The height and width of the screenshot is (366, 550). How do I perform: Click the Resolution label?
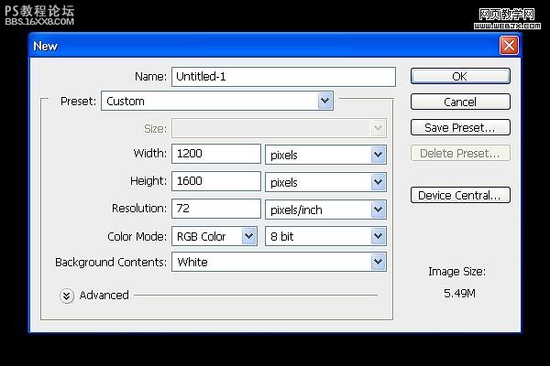point(139,209)
